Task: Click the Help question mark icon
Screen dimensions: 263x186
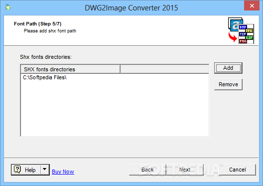Action: coord(17,170)
